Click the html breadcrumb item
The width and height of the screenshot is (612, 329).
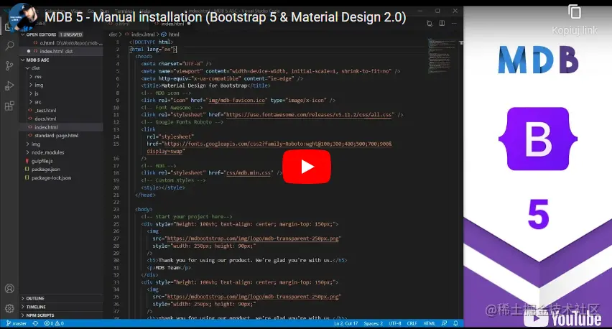174,34
